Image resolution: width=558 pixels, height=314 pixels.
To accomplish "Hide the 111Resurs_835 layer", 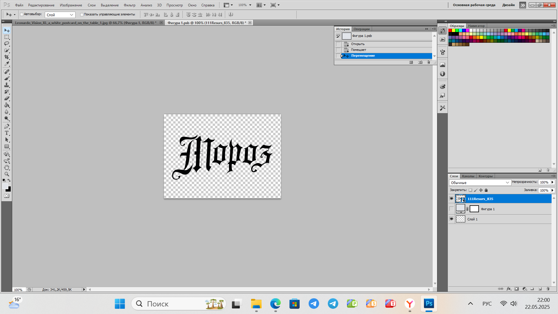I will [451, 199].
